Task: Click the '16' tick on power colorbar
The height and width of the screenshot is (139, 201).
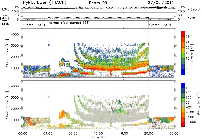Action: pyautogui.click(x=187, y=53)
